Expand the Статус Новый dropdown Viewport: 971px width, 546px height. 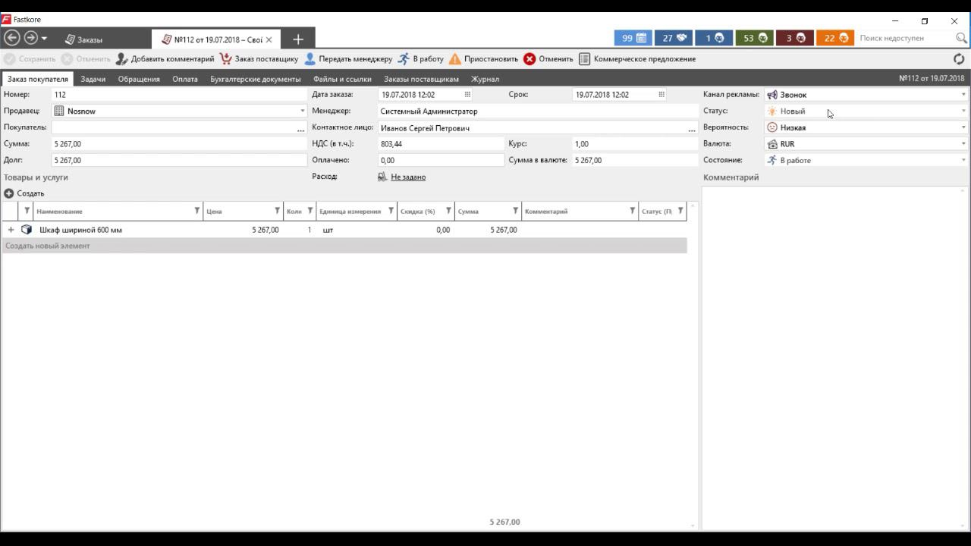pyautogui.click(x=963, y=111)
